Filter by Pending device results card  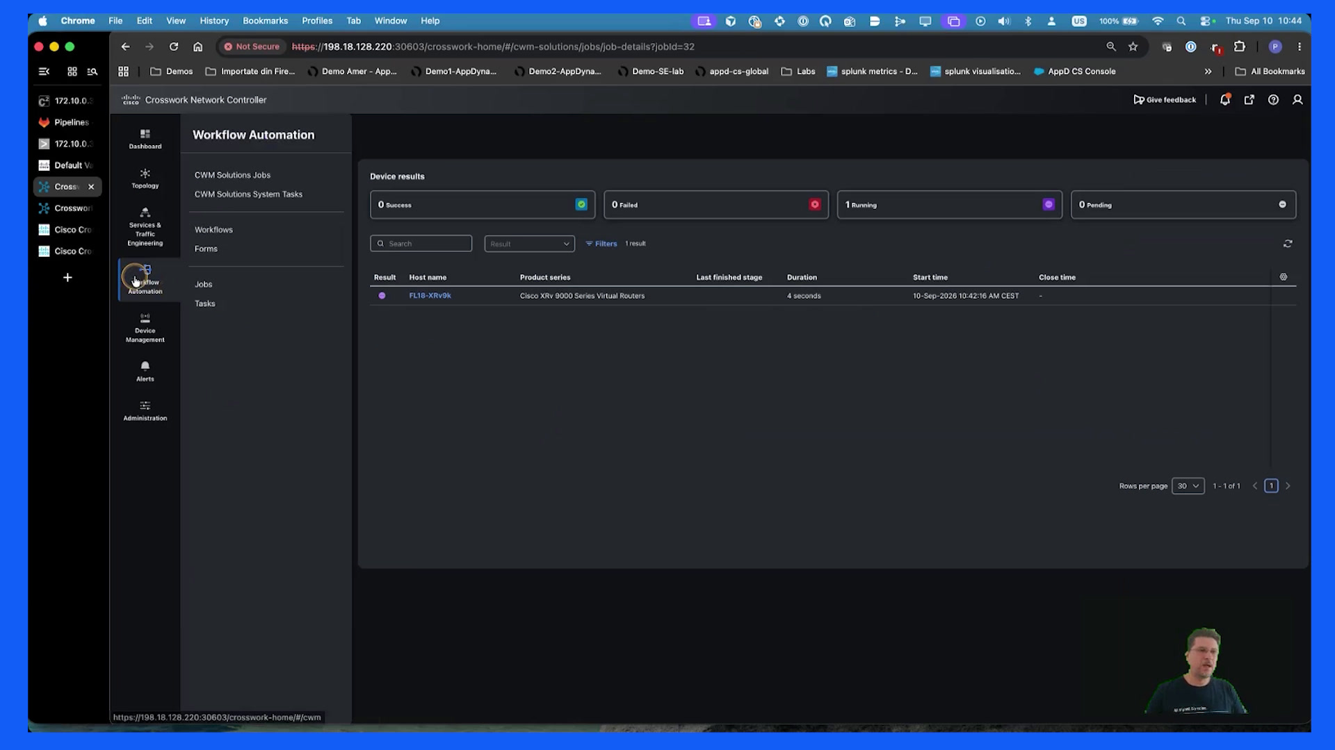(1183, 205)
